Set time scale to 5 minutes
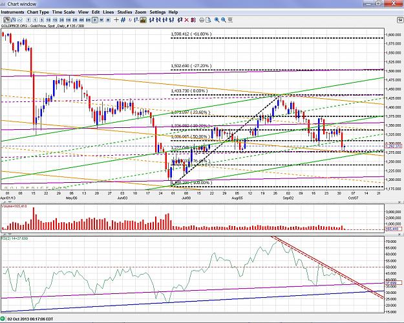 click(x=42, y=20)
